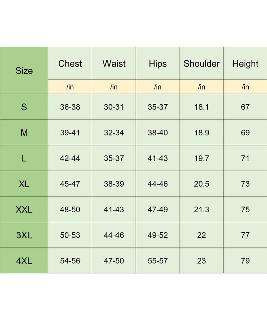The height and width of the screenshot is (320, 267).
Task: Click the Size column header
Action: tap(24, 71)
